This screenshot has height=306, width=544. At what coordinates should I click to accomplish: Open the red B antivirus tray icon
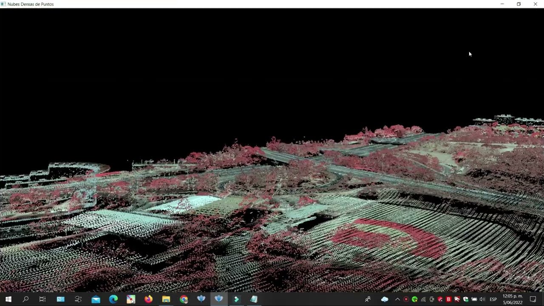tap(448, 299)
